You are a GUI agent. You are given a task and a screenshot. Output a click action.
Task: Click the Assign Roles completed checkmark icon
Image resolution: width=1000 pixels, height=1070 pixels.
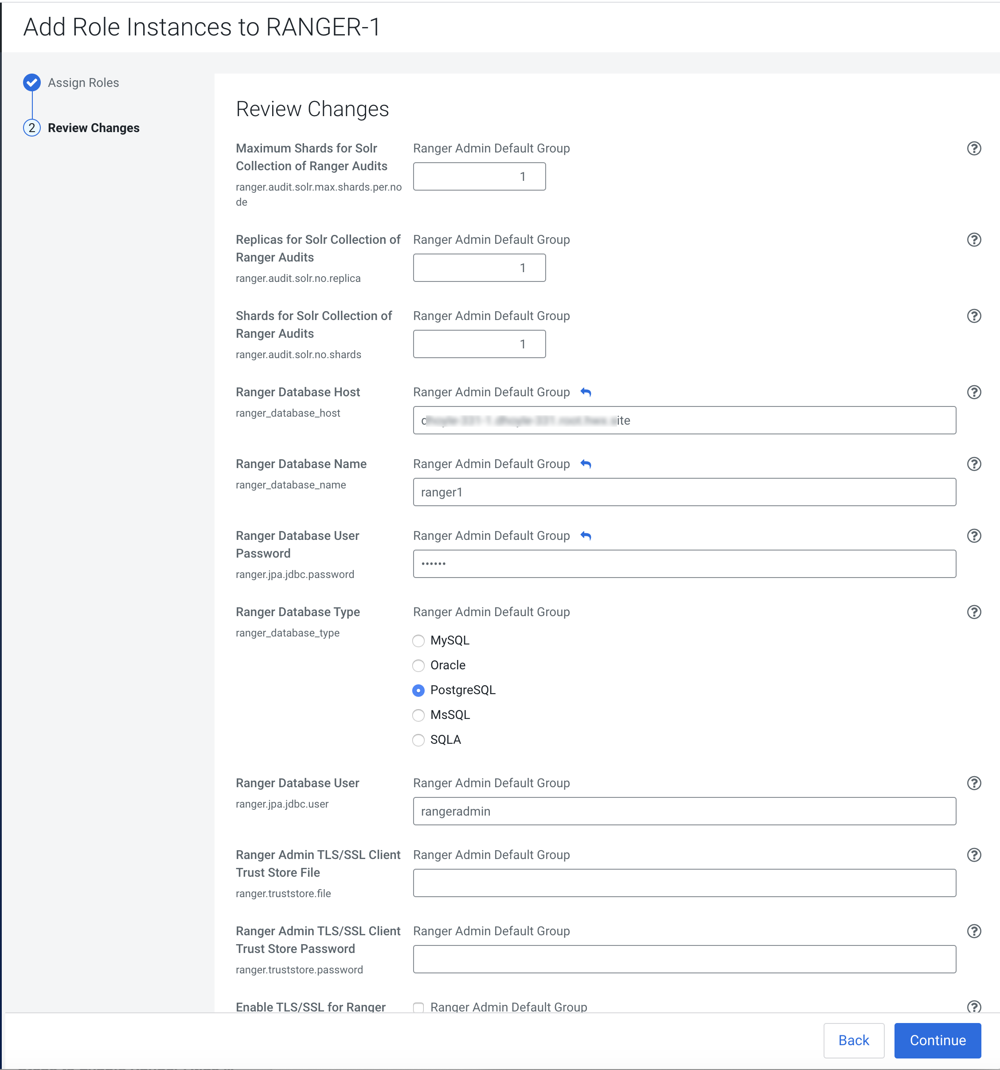click(32, 82)
